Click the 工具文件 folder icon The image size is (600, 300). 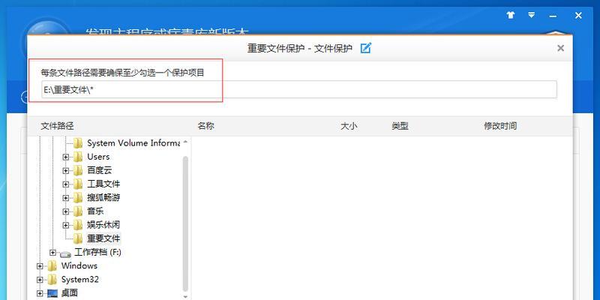78,184
